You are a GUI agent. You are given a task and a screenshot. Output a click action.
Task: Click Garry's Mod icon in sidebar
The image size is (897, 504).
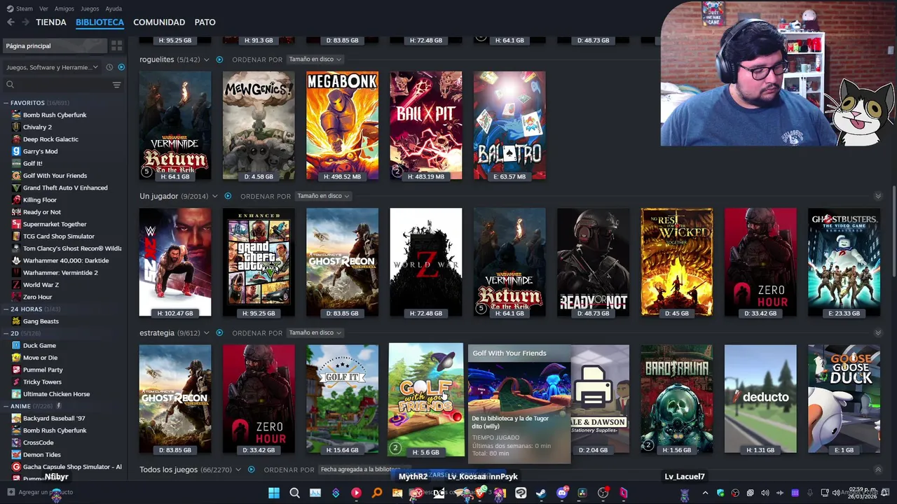click(16, 151)
